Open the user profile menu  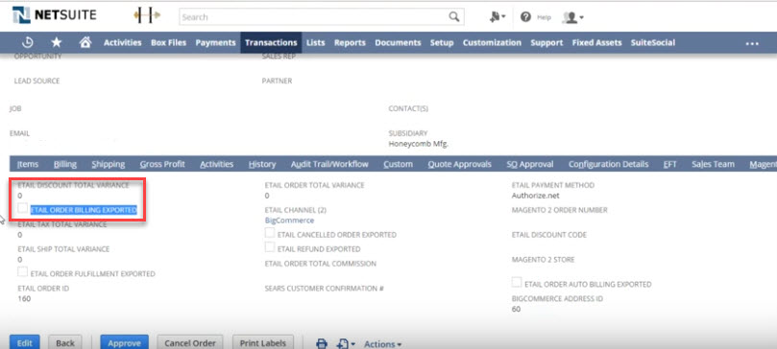572,17
